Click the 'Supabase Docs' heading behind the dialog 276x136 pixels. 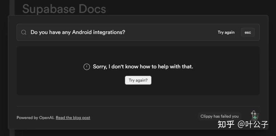tap(64, 9)
